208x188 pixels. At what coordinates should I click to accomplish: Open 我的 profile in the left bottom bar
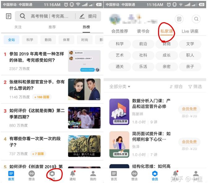pos(93,176)
